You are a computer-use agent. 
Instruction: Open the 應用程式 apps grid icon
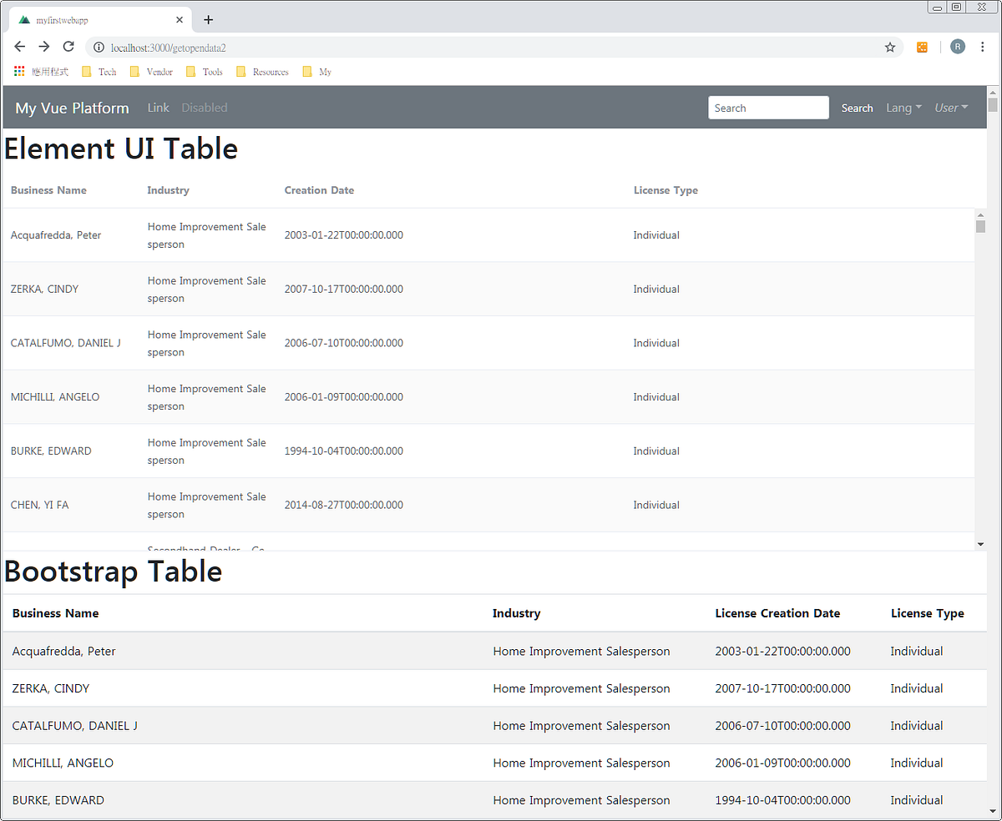click(18, 72)
